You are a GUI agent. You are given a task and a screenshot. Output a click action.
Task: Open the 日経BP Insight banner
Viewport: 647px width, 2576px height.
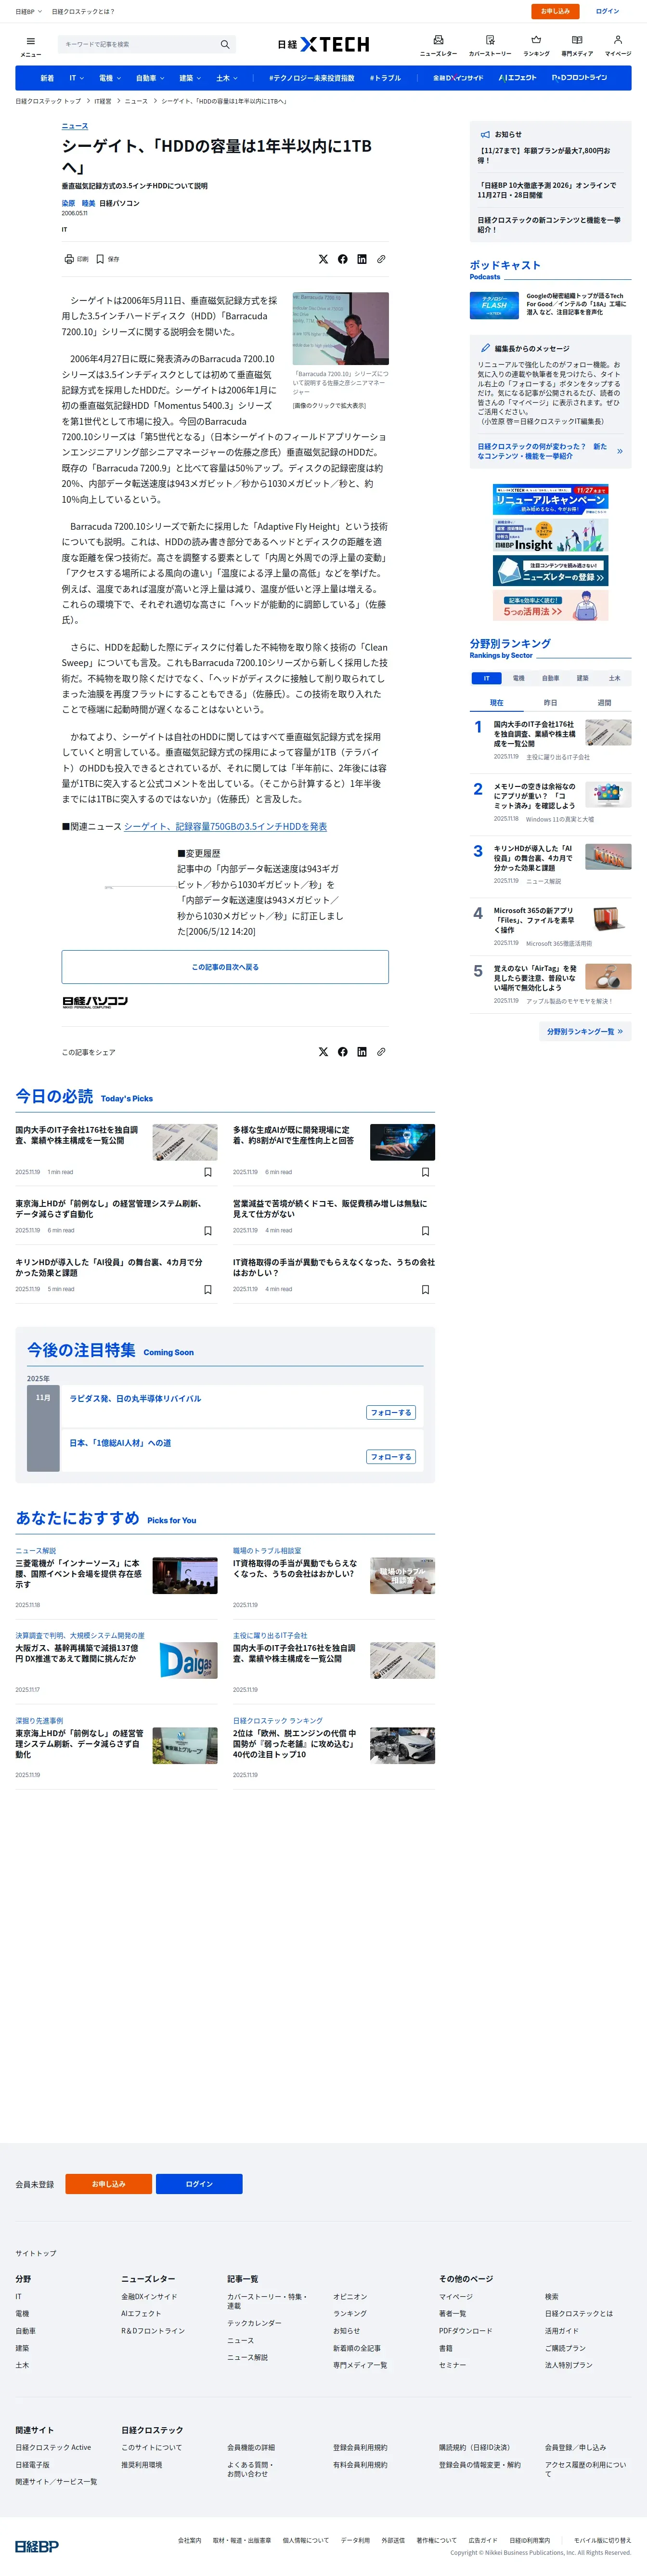550,536
